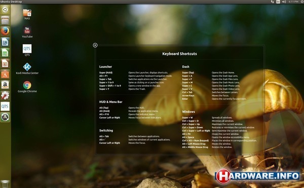This screenshot has width=304, height=188.
Task: Open the system session gear menu
Action: tap(302, 2)
